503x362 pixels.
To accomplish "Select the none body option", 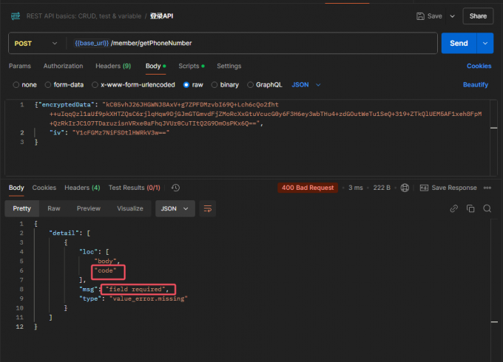I will click(16, 85).
